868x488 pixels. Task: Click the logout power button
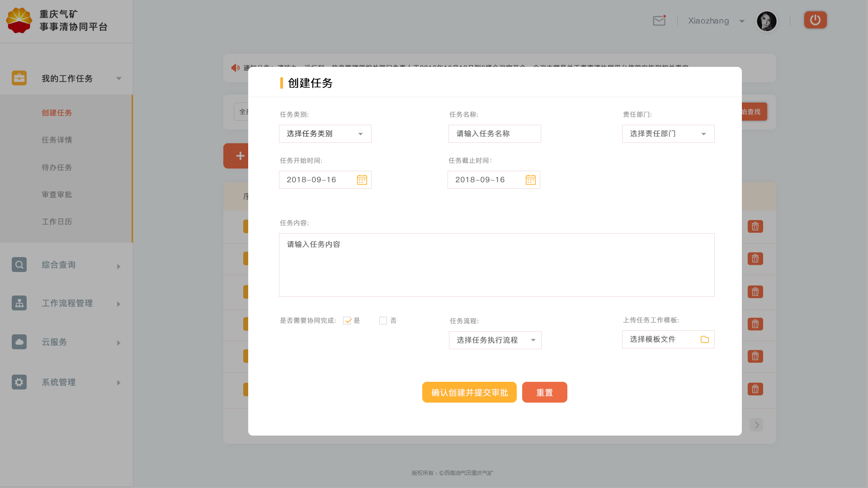coord(815,20)
